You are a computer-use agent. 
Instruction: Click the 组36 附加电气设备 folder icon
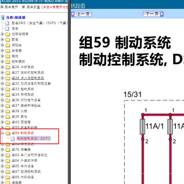tap(8, 100)
